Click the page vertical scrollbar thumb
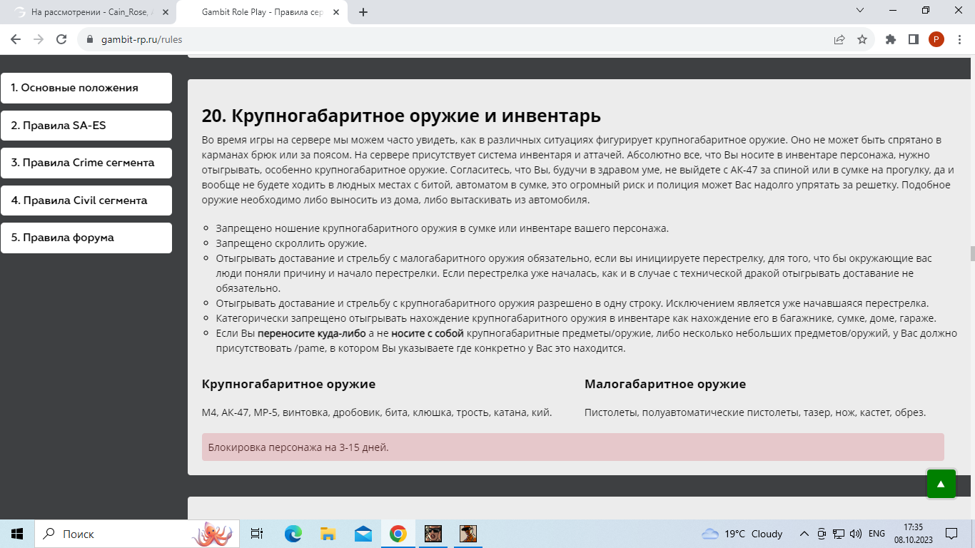This screenshot has height=548, width=975. [x=971, y=254]
